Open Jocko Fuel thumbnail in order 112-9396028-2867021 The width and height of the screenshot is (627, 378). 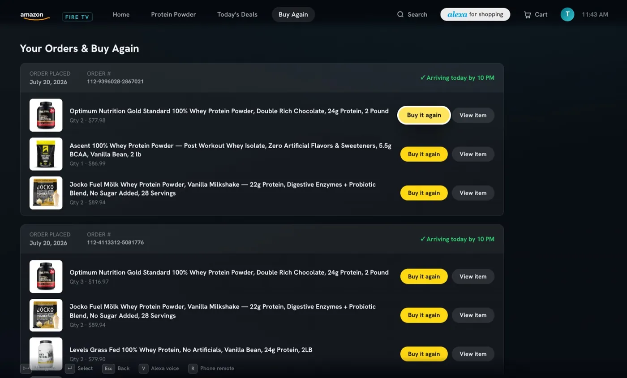(x=46, y=193)
